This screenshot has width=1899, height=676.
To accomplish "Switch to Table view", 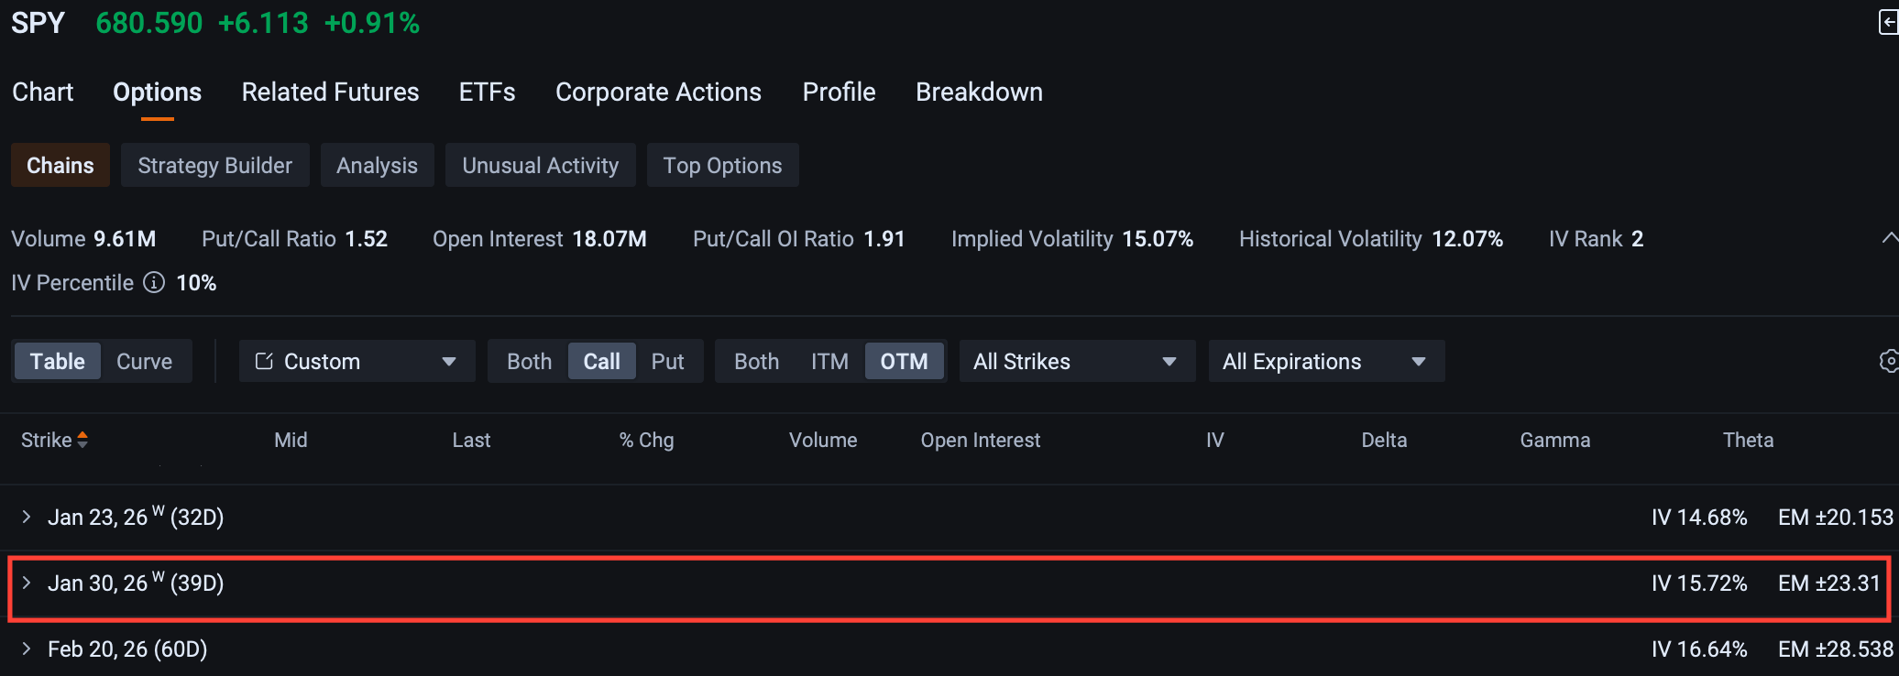I will tap(58, 361).
